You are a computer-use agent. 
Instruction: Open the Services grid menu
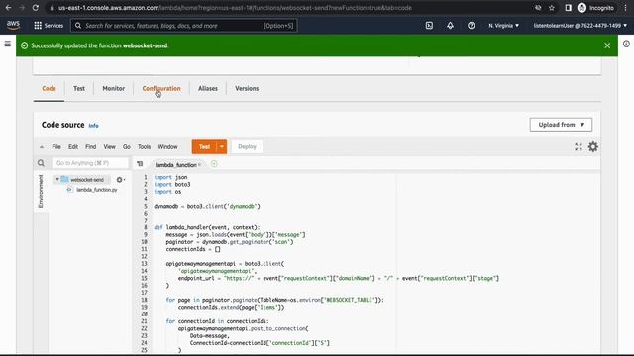tap(49, 26)
